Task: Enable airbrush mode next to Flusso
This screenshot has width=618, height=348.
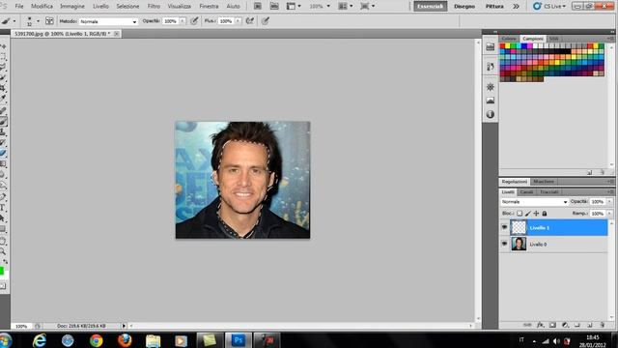Action: pyautogui.click(x=250, y=21)
